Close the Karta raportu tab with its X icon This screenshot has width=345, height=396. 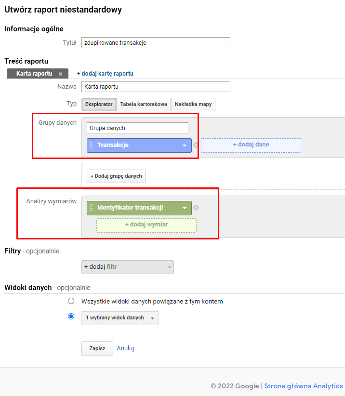60,74
